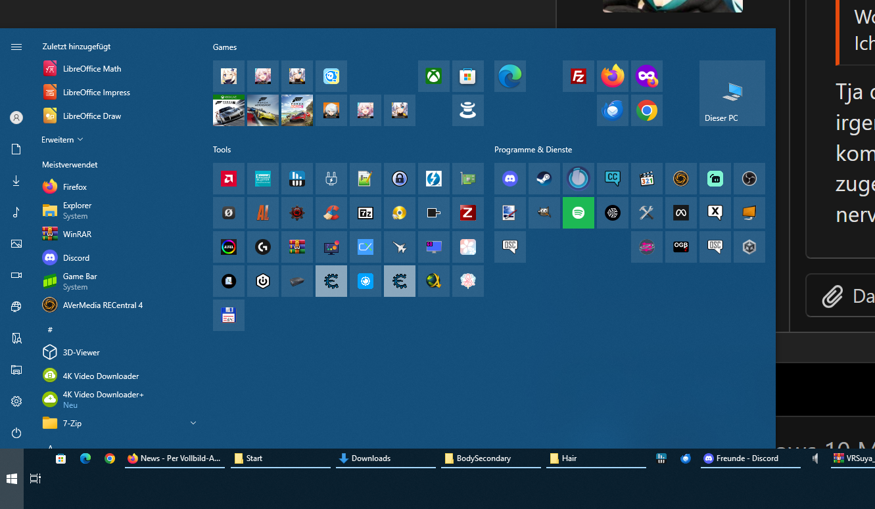The height and width of the screenshot is (509, 875).
Task: Click the Windows Start button on taskbar
Action: 12,479
